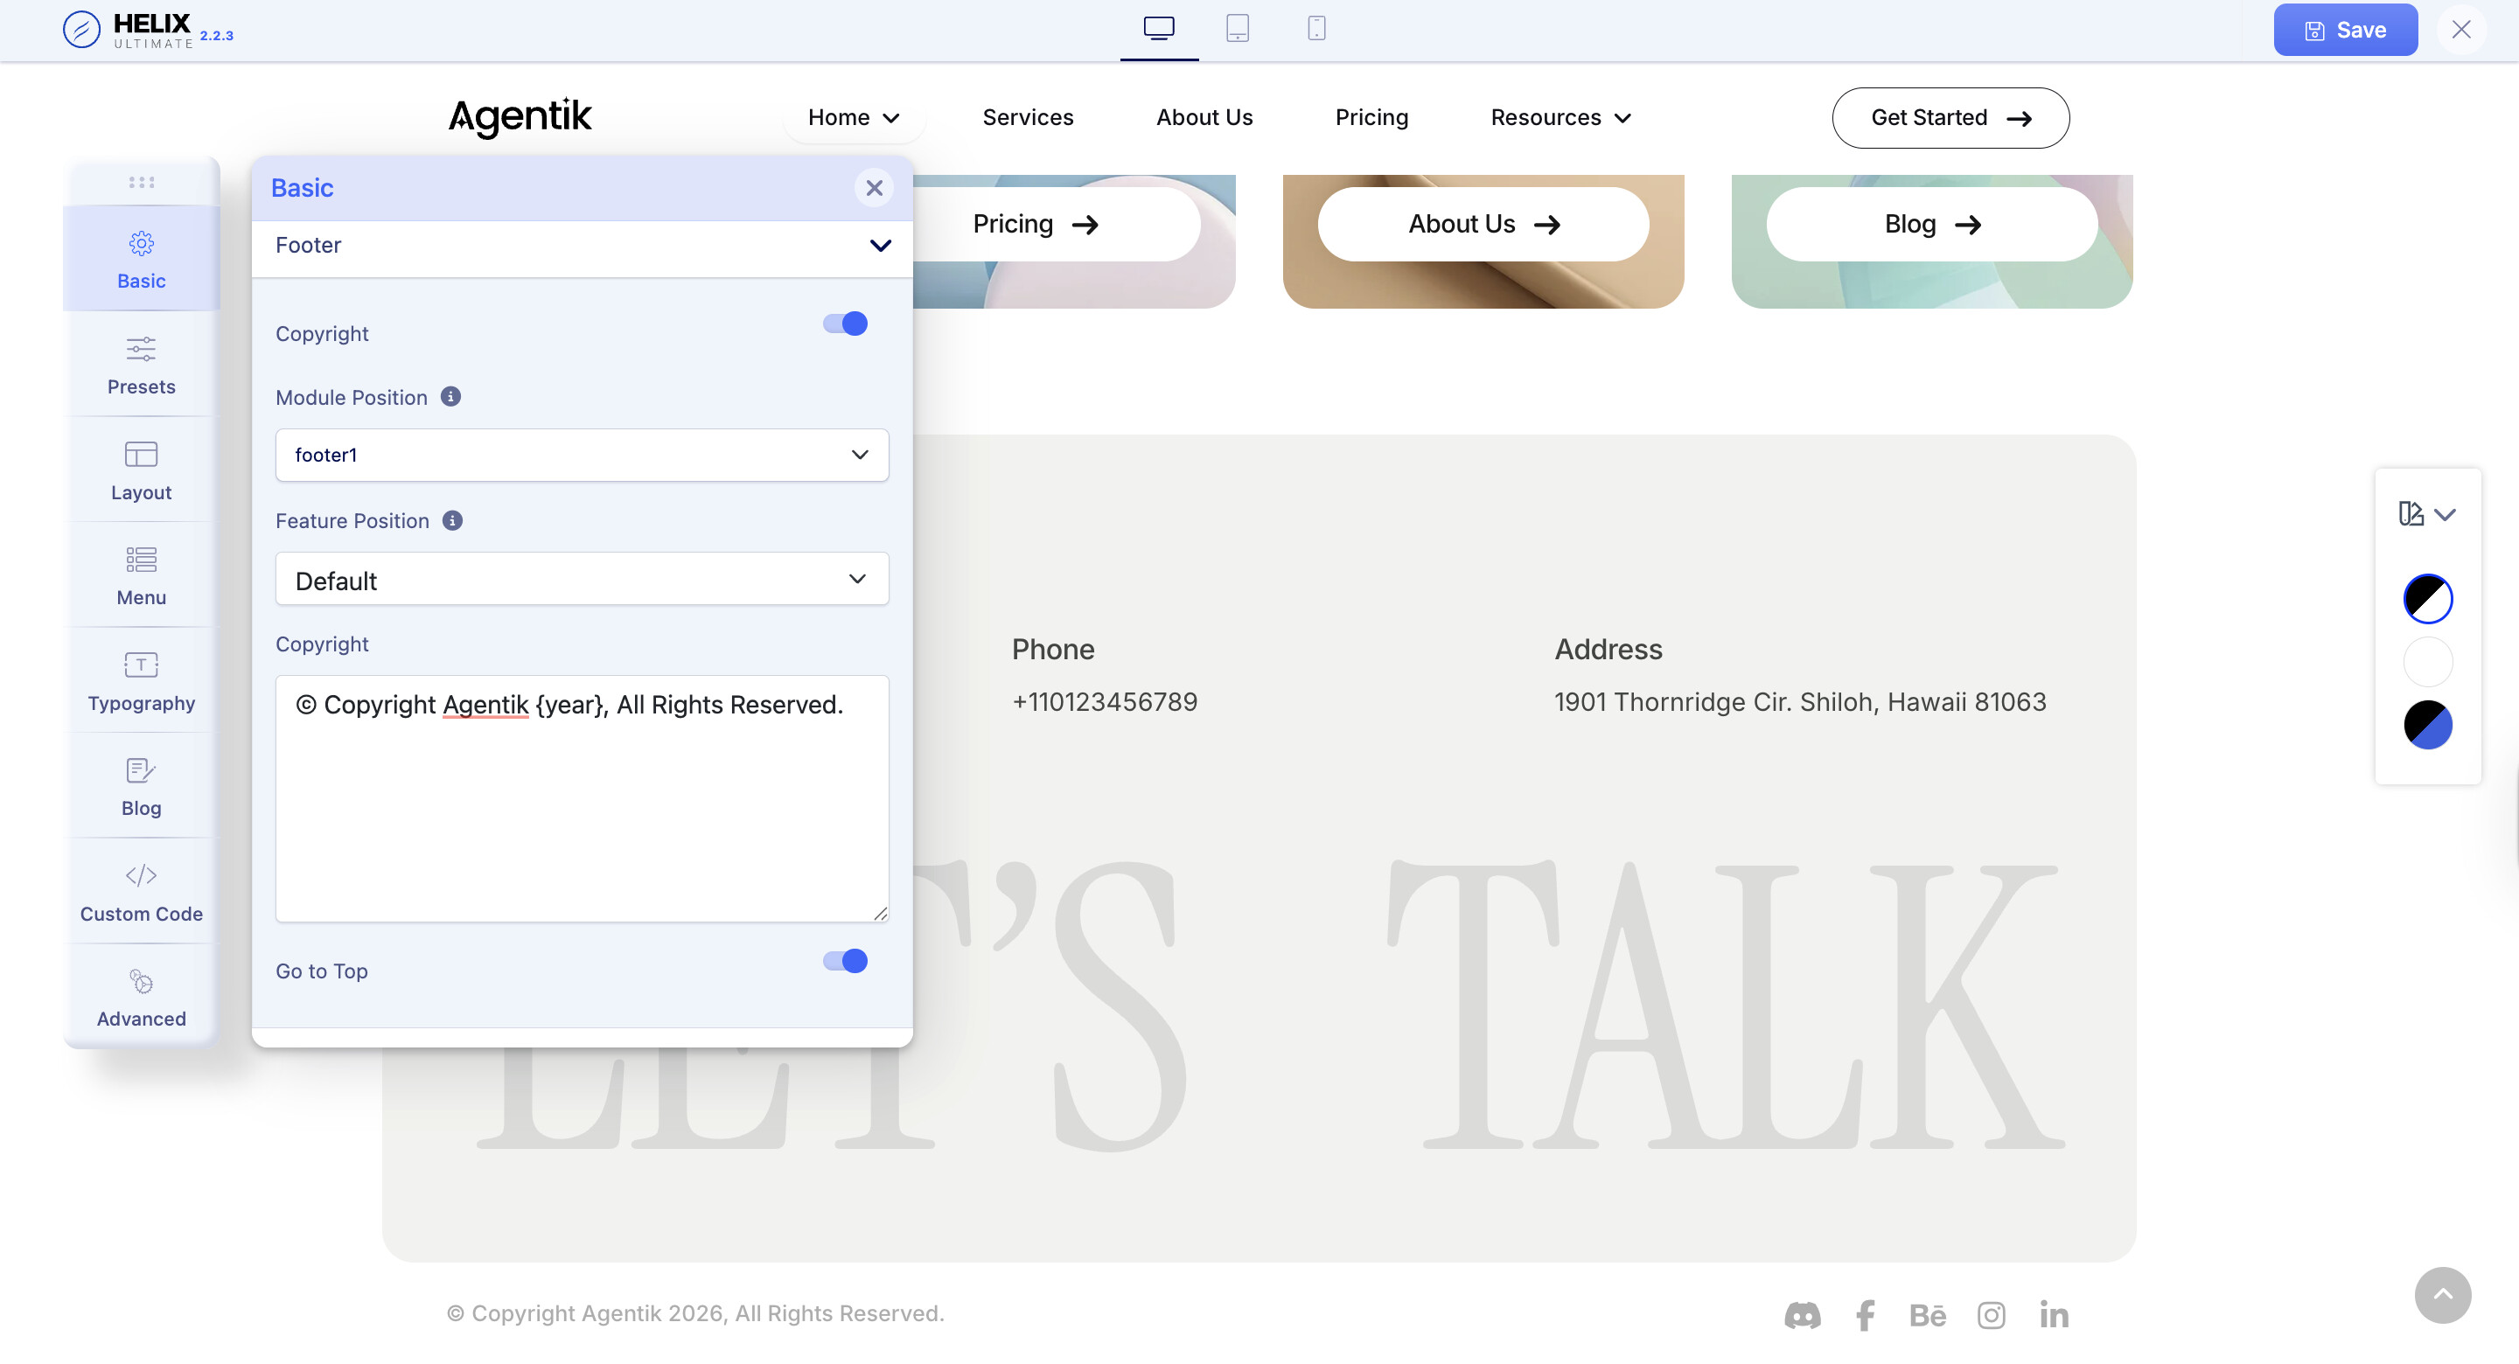The image size is (2519, 1364).
Task: Switch to tablet preview device
Action: coord(1237,30)
